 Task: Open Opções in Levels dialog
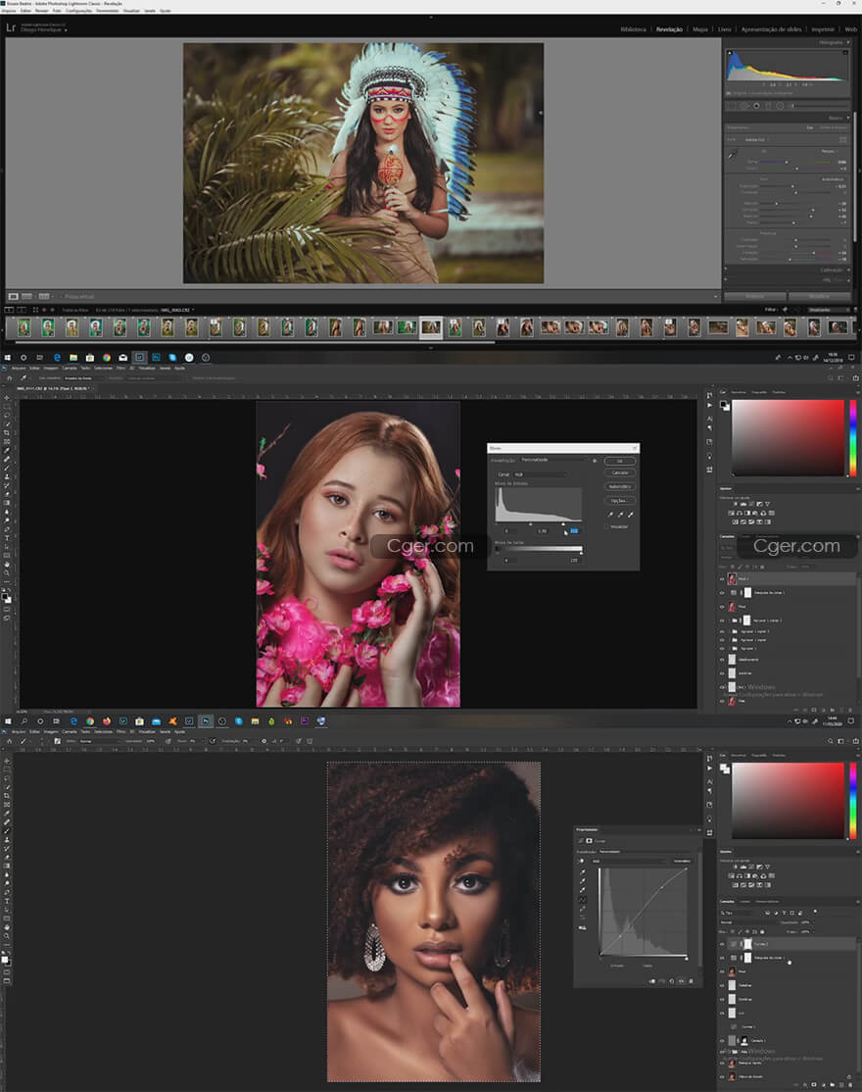tap(619, 500)
